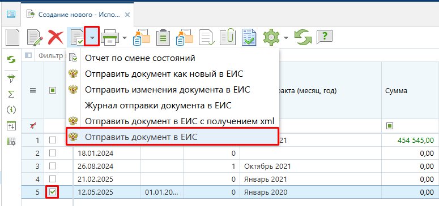
Task: Click the plain document with checkmark icon
Action: coord(207,37)
